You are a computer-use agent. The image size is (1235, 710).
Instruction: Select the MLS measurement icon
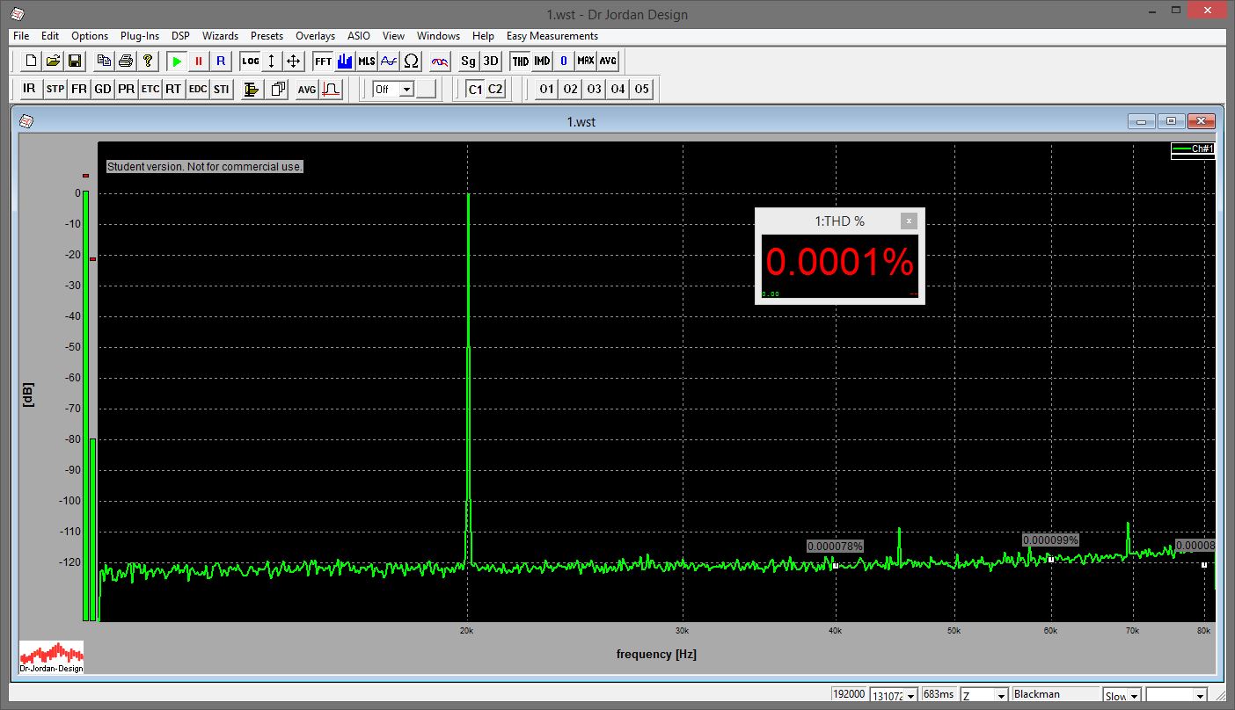[x=366, y=62]
